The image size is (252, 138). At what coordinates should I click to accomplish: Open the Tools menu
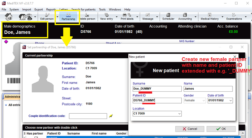tap(102, 9)
